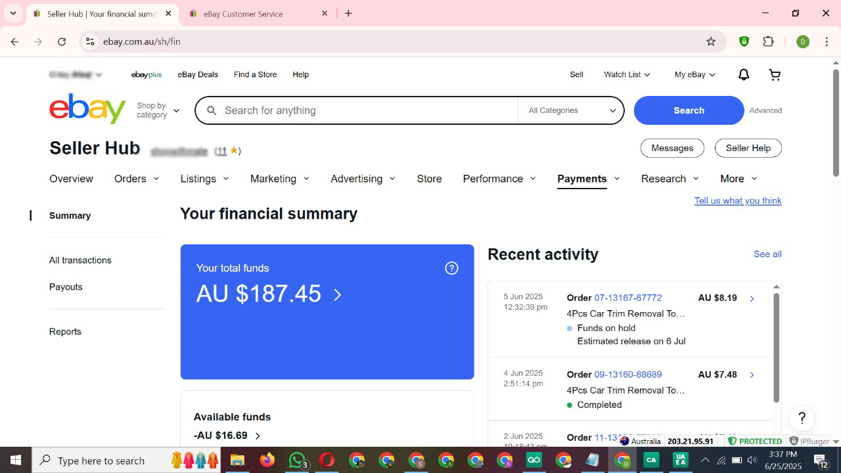The width and height of the screenshot is (841, 473).
Task: Go to the Overview tab
Action: coord(71,179)
